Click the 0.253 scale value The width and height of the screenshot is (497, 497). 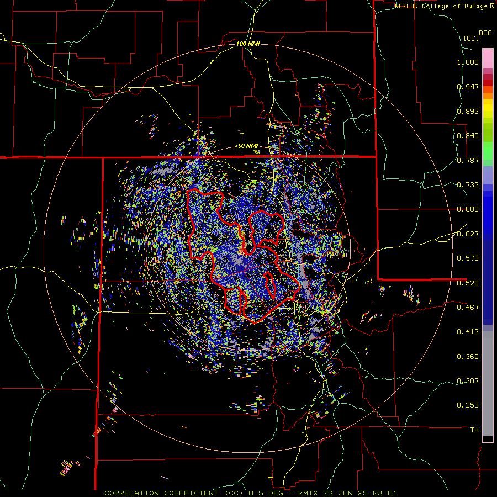tap(468, 405)
